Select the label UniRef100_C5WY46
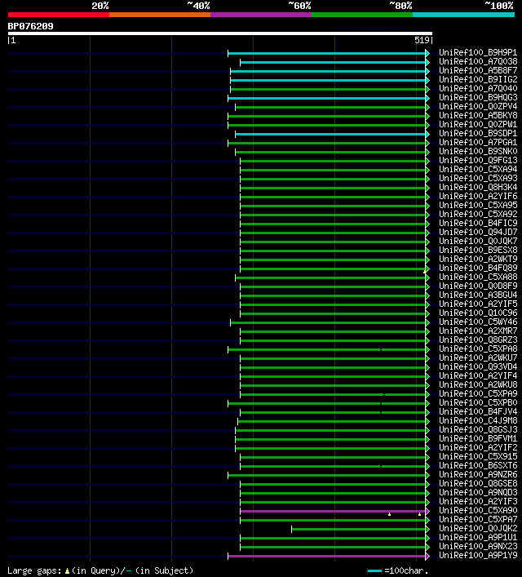Image resolution: width=522 pixels, height=577 pixels. (x=478, y=322)
